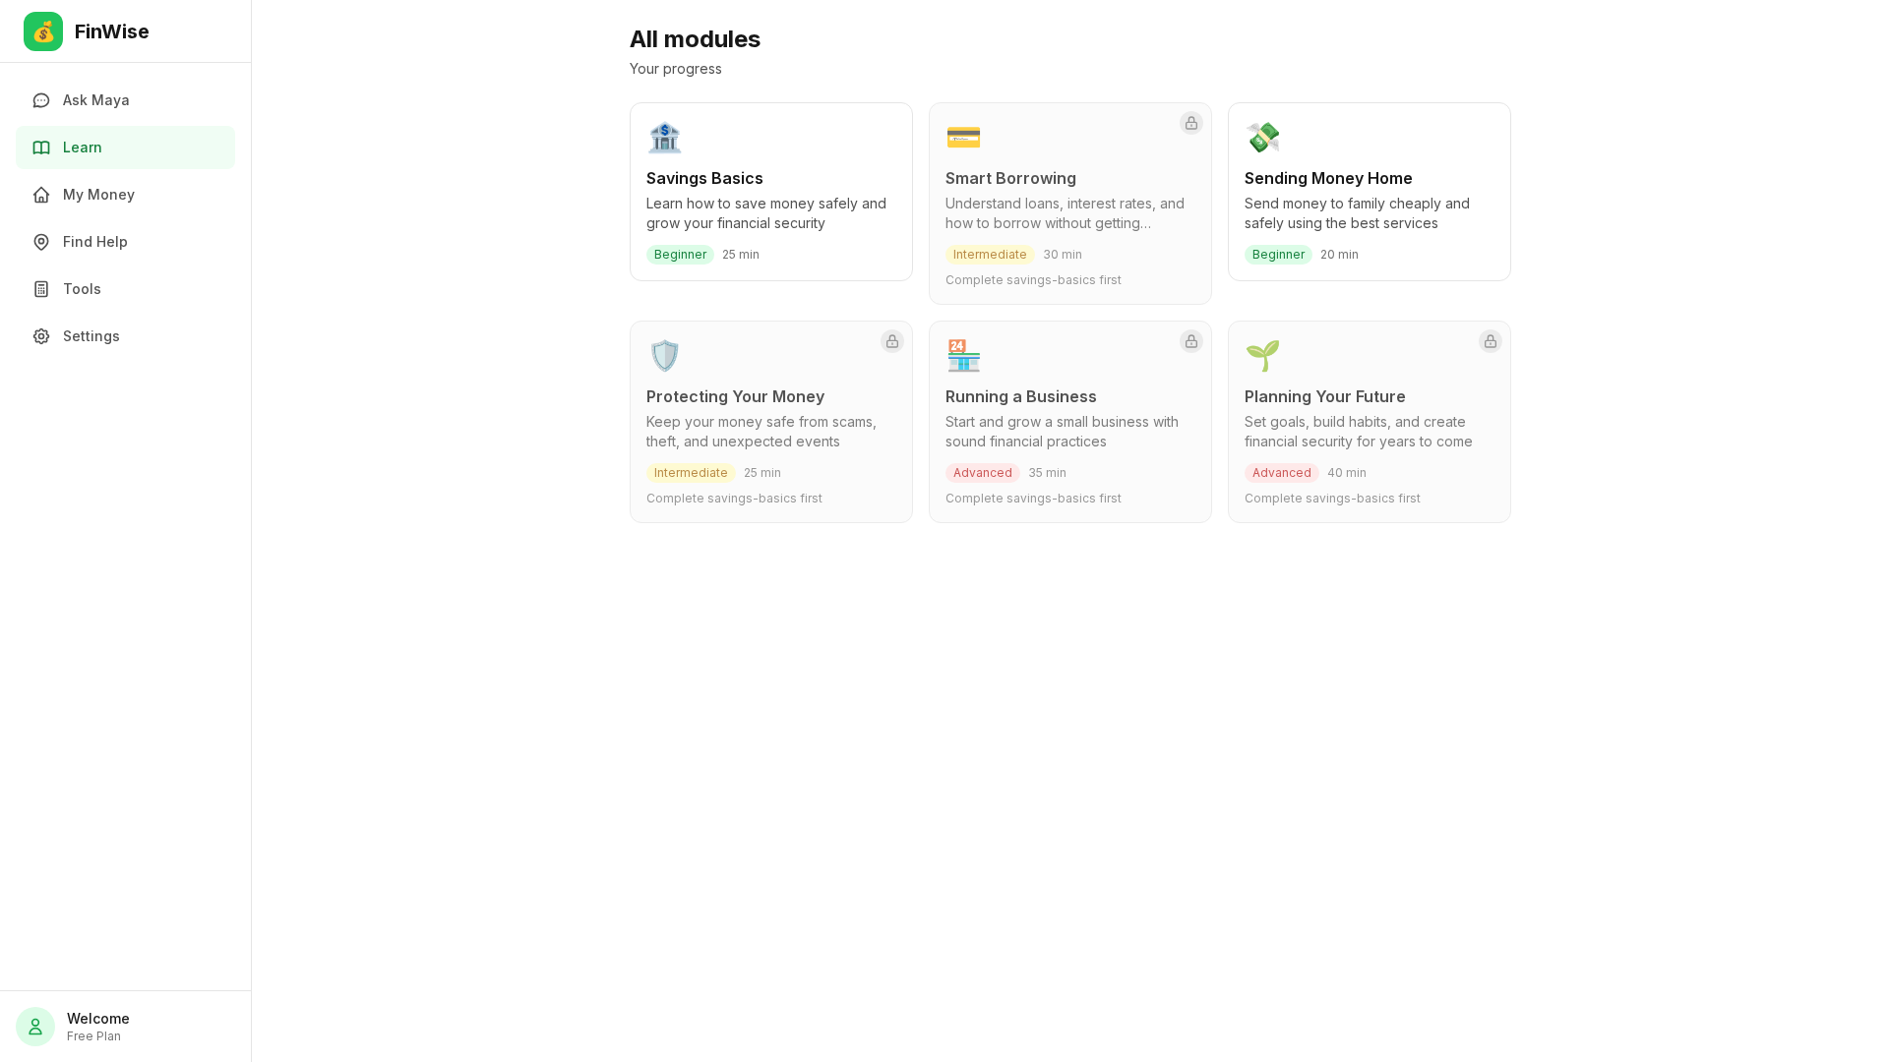Click lock icon on Smart Borrowing card
Viewport: 1889px width, 1062px height.
pos(1191,123)
